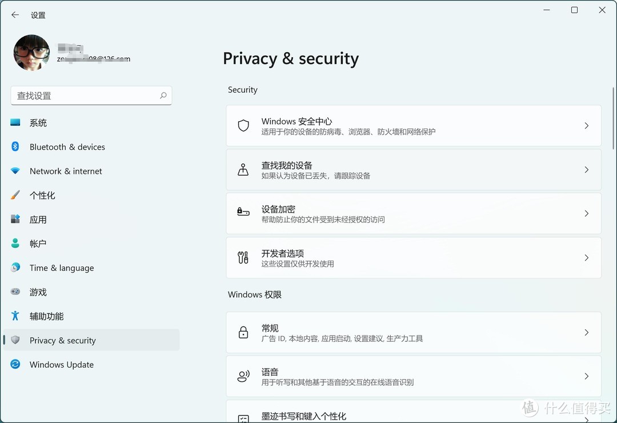617x423 pixels.
Task: Click the 个性化 paintbrush icon
Action: [15, 195]
